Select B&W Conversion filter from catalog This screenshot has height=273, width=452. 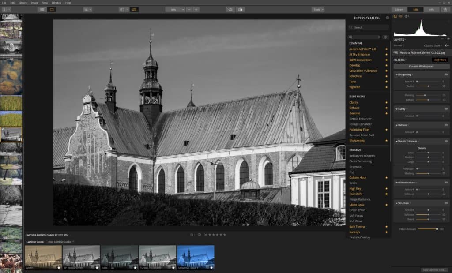pos(360,60)
